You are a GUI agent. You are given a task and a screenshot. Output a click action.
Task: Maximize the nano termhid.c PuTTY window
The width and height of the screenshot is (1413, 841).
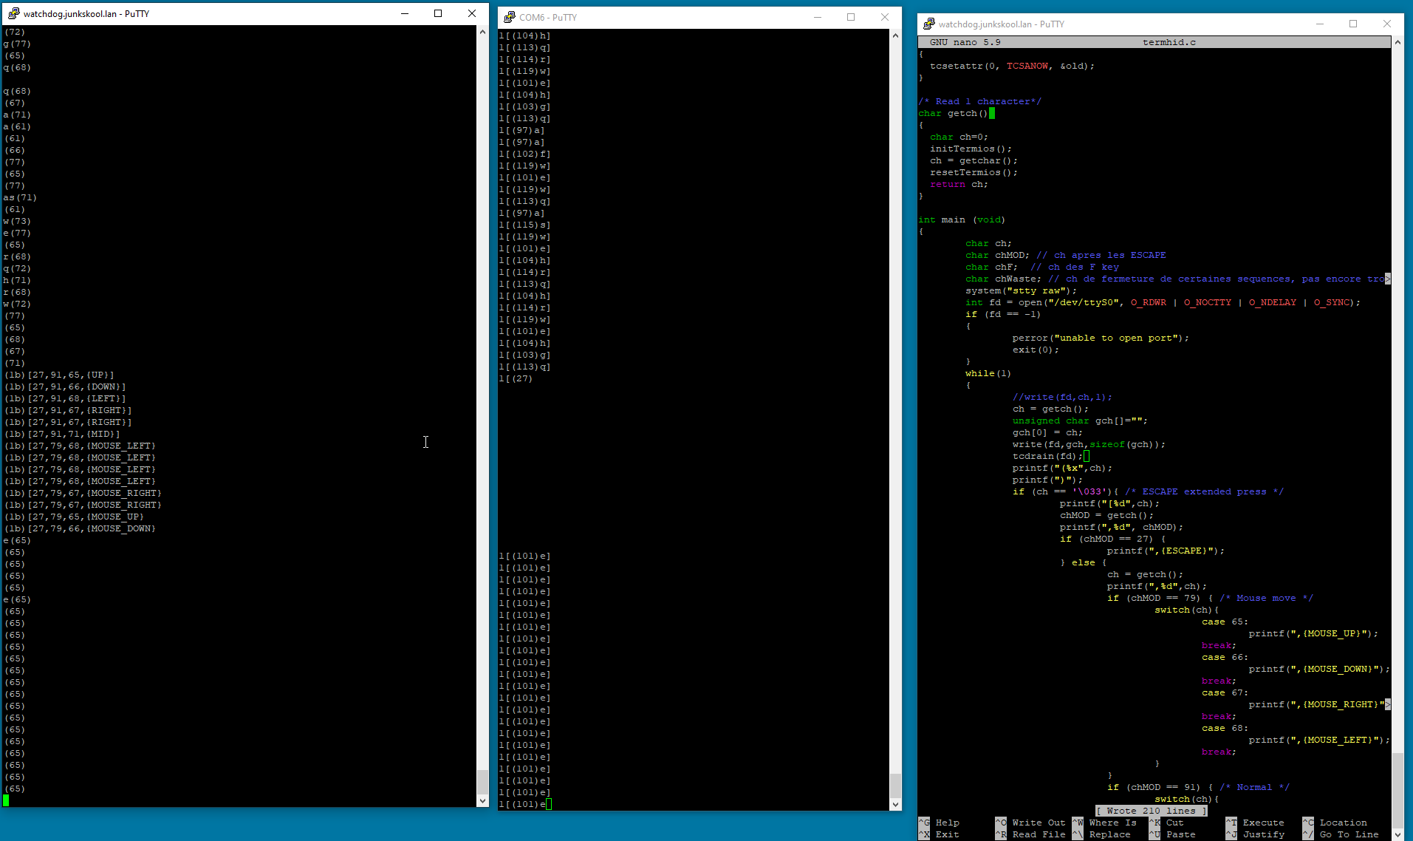click(x=1353, y=24)
